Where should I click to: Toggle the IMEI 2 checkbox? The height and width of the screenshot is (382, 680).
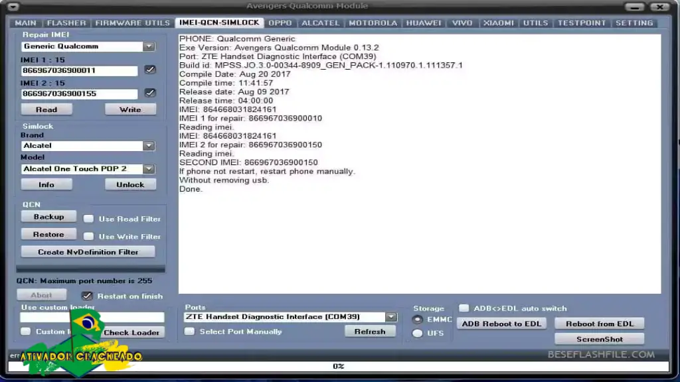(150, 93)
